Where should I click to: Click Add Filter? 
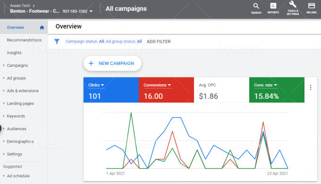(159, 41)
